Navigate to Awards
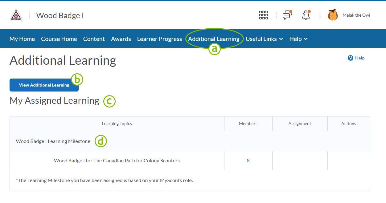Viewport: 386px width, 203px height. pyautogui.click(x=121, y=39)
